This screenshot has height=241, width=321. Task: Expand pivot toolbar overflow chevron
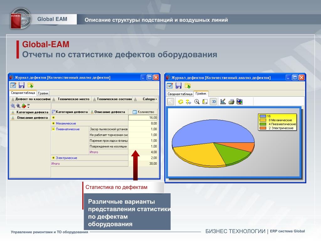coord(29,105)
